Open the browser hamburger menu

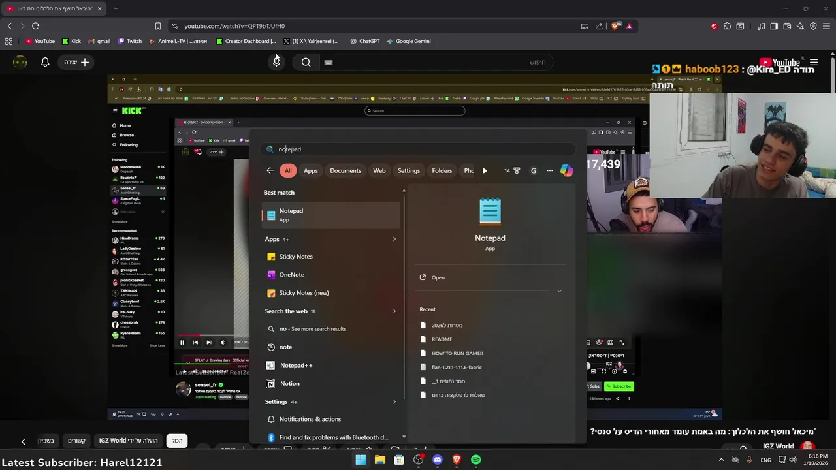(x=827, y=26)
